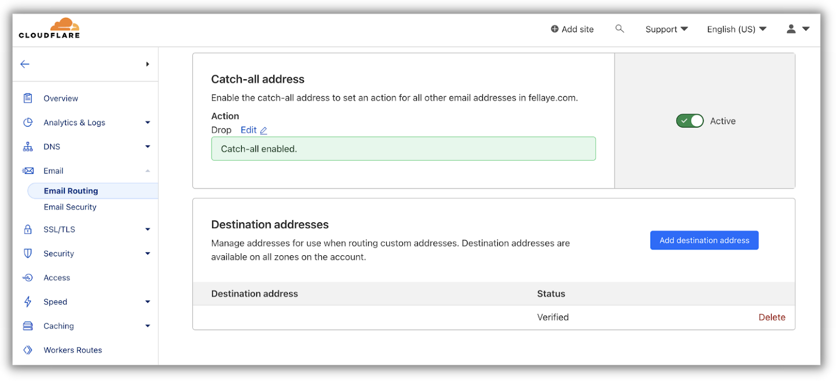836x381 pixels.
Task: Collapse the Email section arrow
Action: (x=147, y=171)
